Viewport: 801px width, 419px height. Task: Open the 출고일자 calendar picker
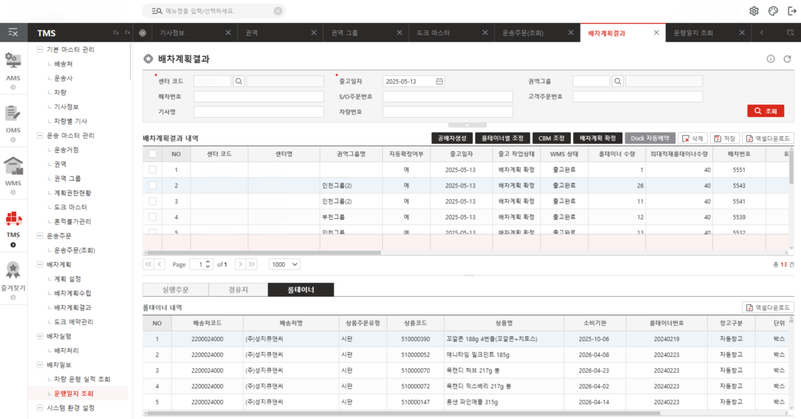pyautogui.click(x=439, y=81)
